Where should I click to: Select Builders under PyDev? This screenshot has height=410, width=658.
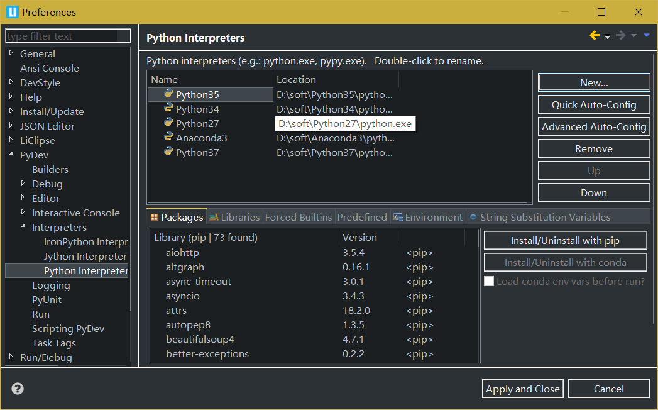pos(50,169)
